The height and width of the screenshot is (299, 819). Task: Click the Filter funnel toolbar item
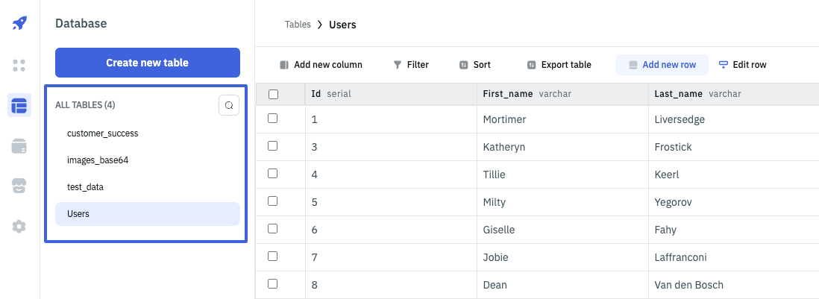pos(411,65)
